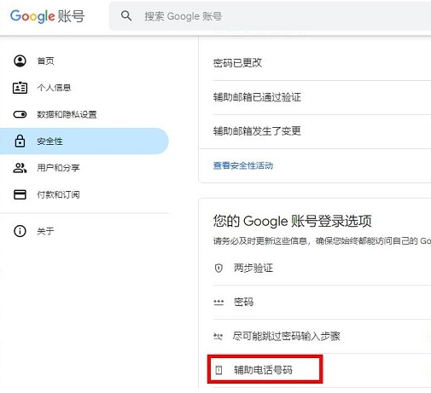Click the Google 账号 logo

pyautogui.click(x=47, y=16)
